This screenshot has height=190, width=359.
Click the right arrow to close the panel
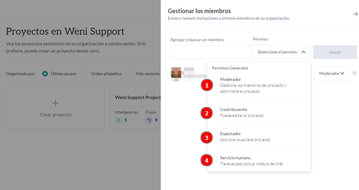coord(355,14)
